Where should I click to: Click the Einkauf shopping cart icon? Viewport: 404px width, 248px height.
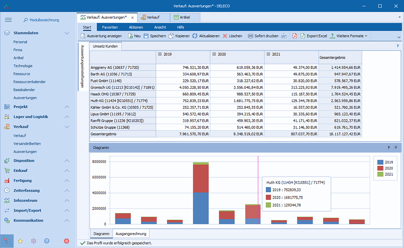[7, 170]
